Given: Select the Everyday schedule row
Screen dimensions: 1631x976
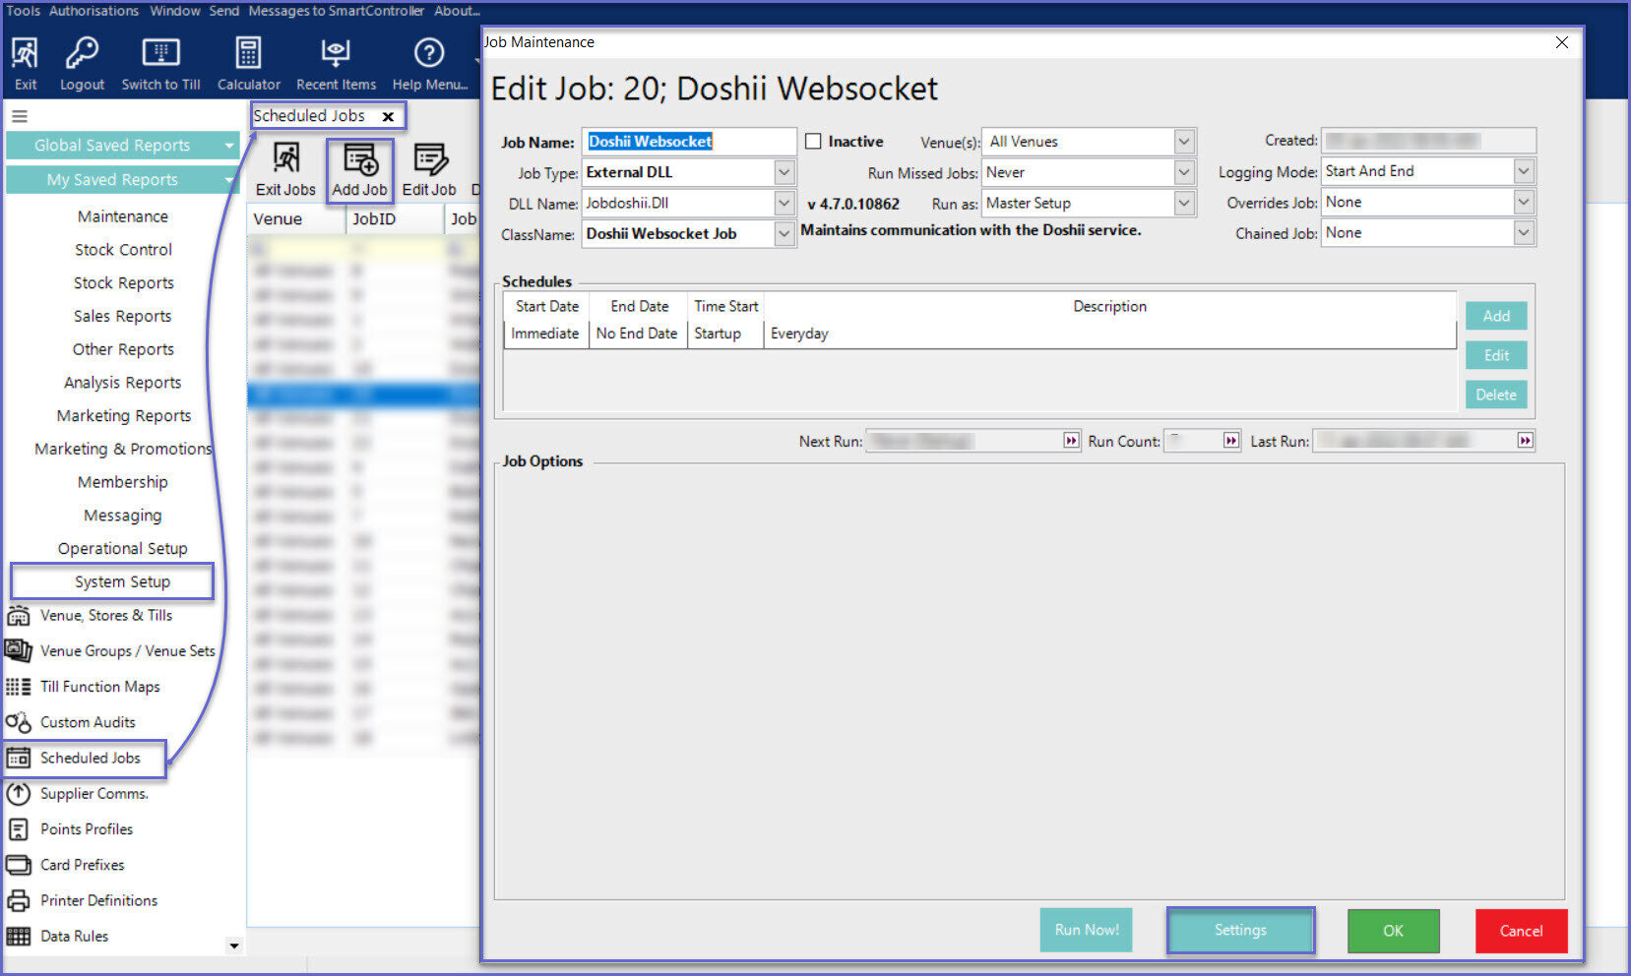Looking at the screenshot, I should point(979,334).
